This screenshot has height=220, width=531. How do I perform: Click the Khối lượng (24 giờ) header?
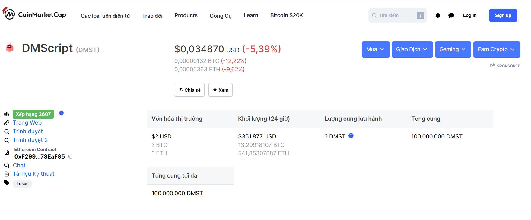pyautogui.click(x=264, y=119)
